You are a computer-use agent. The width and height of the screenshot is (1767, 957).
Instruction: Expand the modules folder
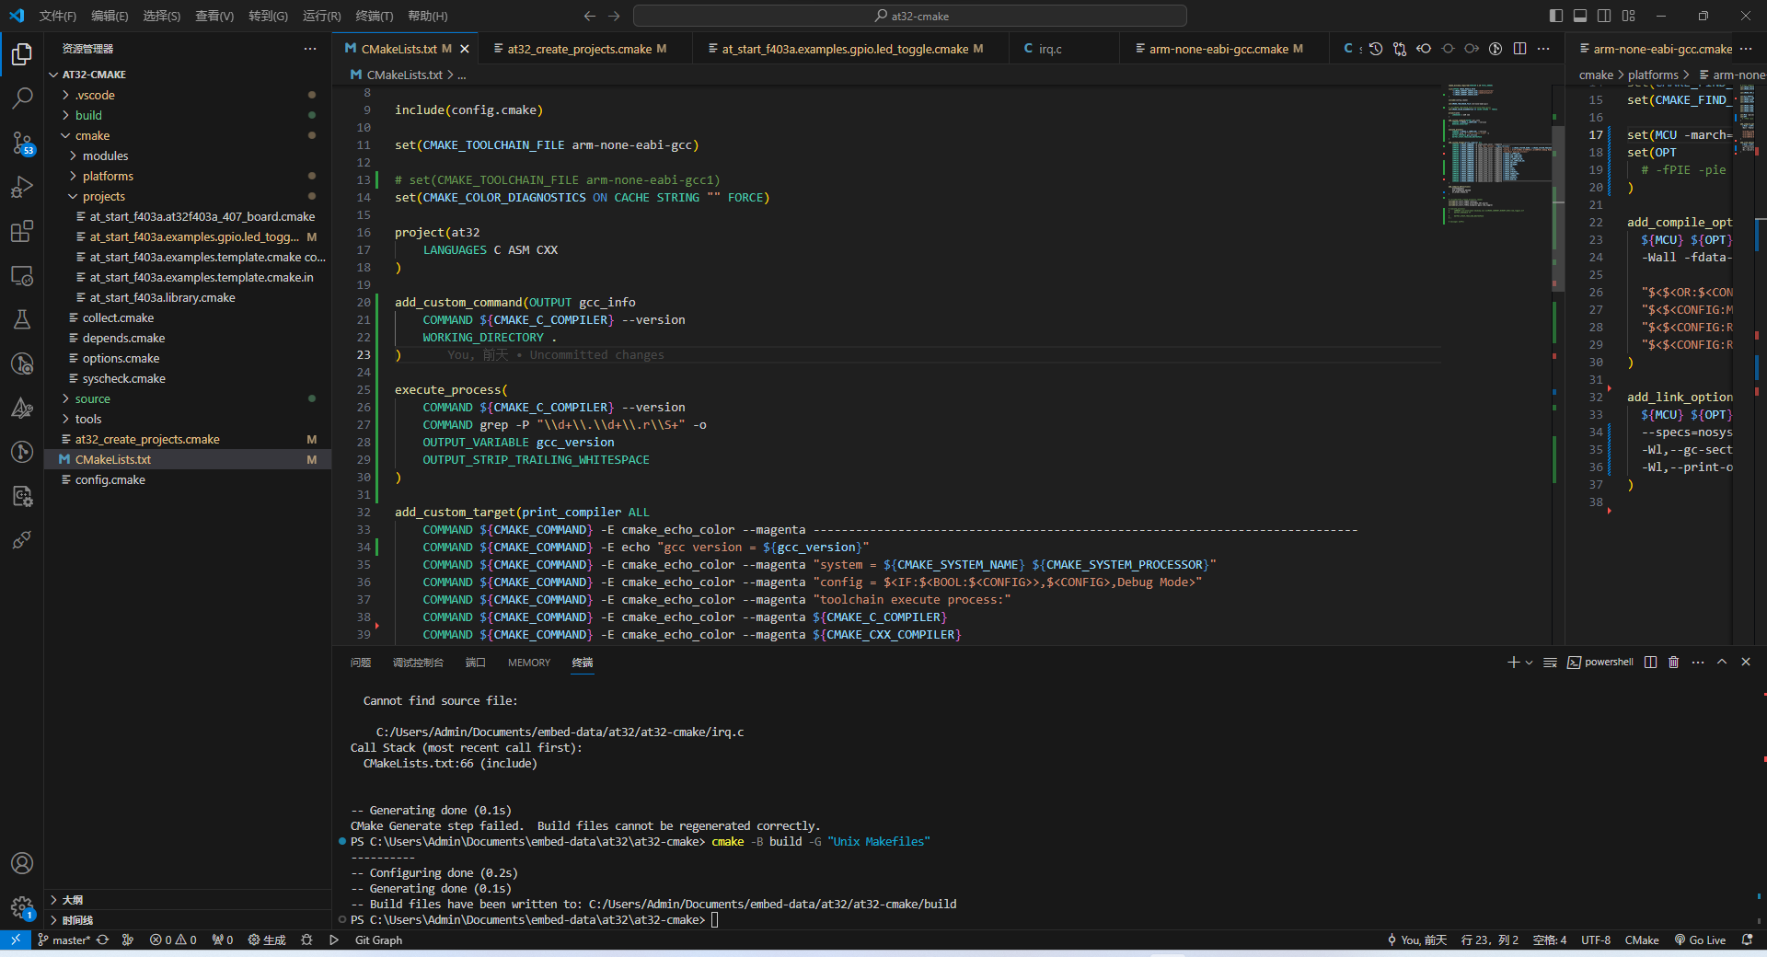coord(188,156)
